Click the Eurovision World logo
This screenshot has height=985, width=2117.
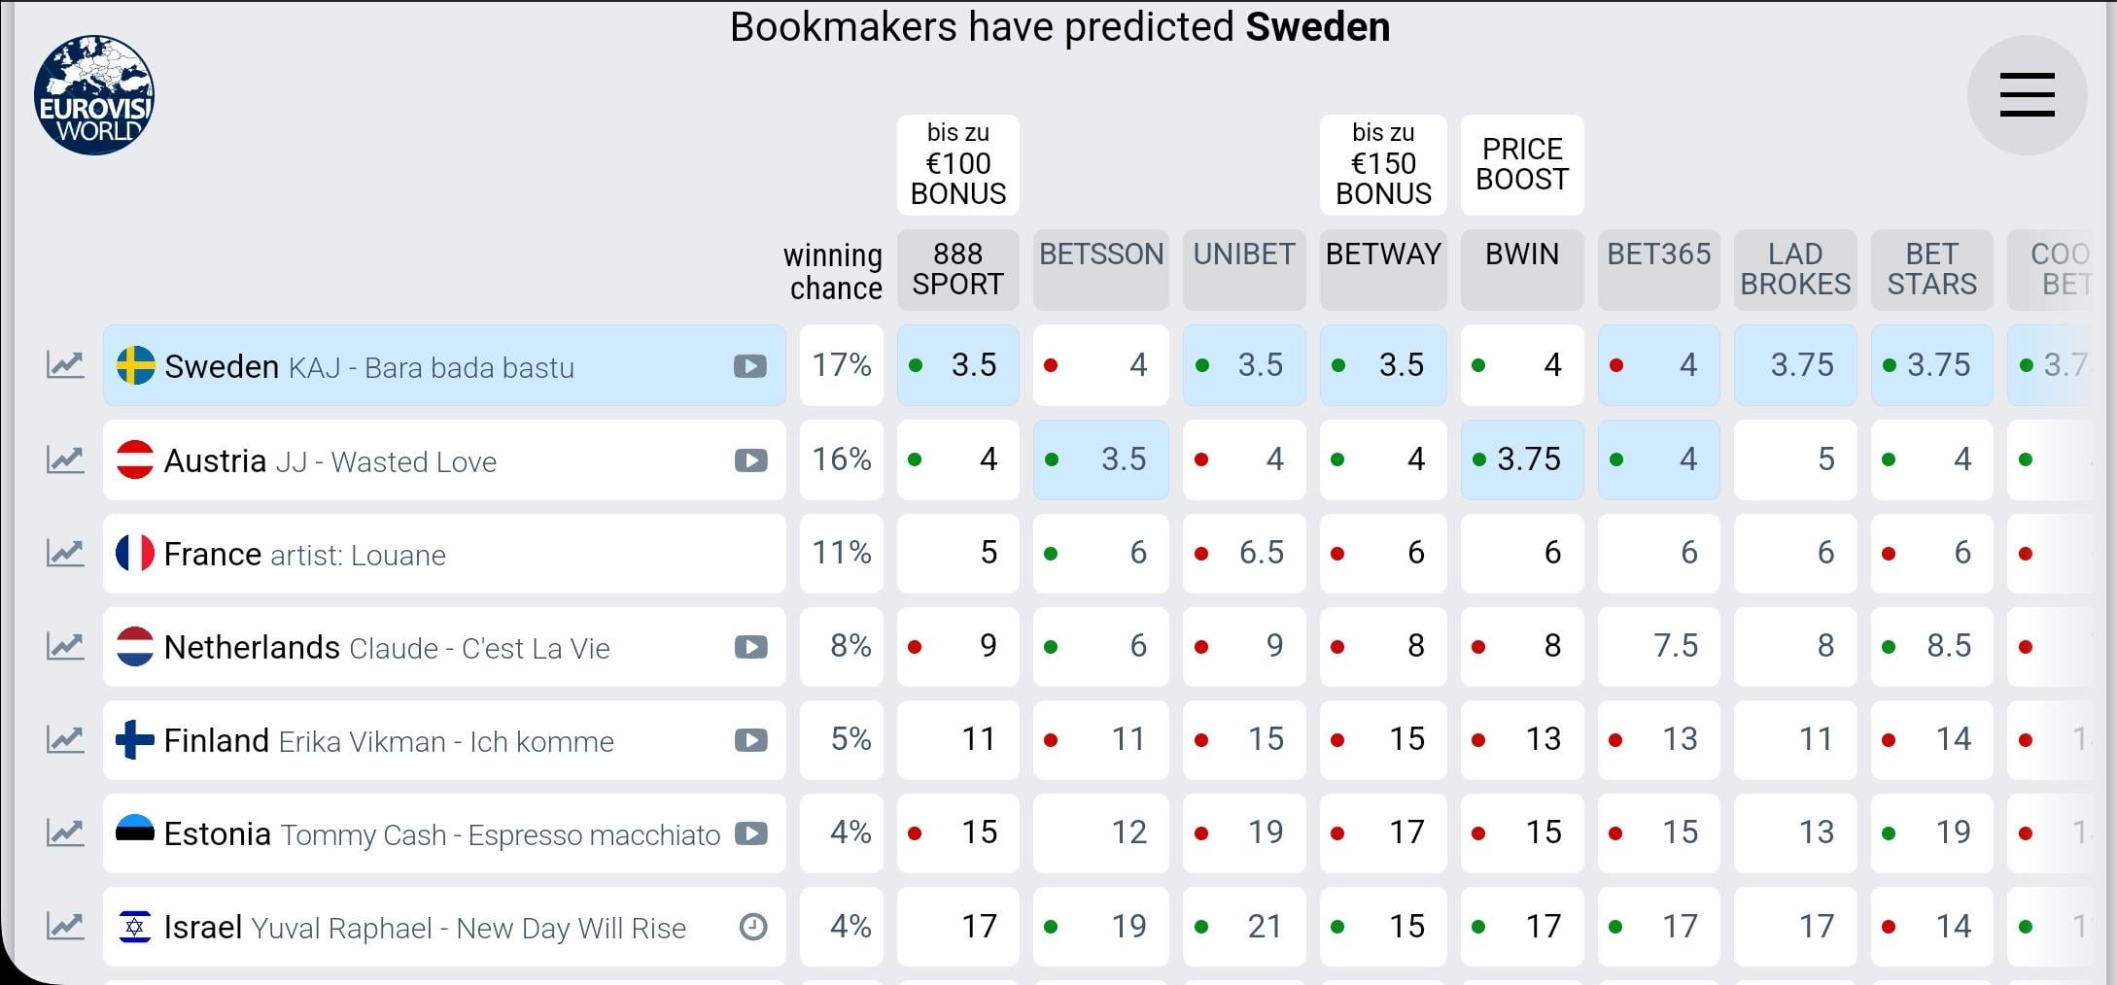click(x=94, y=95)
